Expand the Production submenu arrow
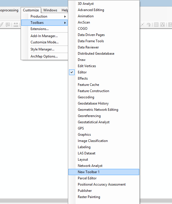The image size is (172, 204). tap(65, 16)
